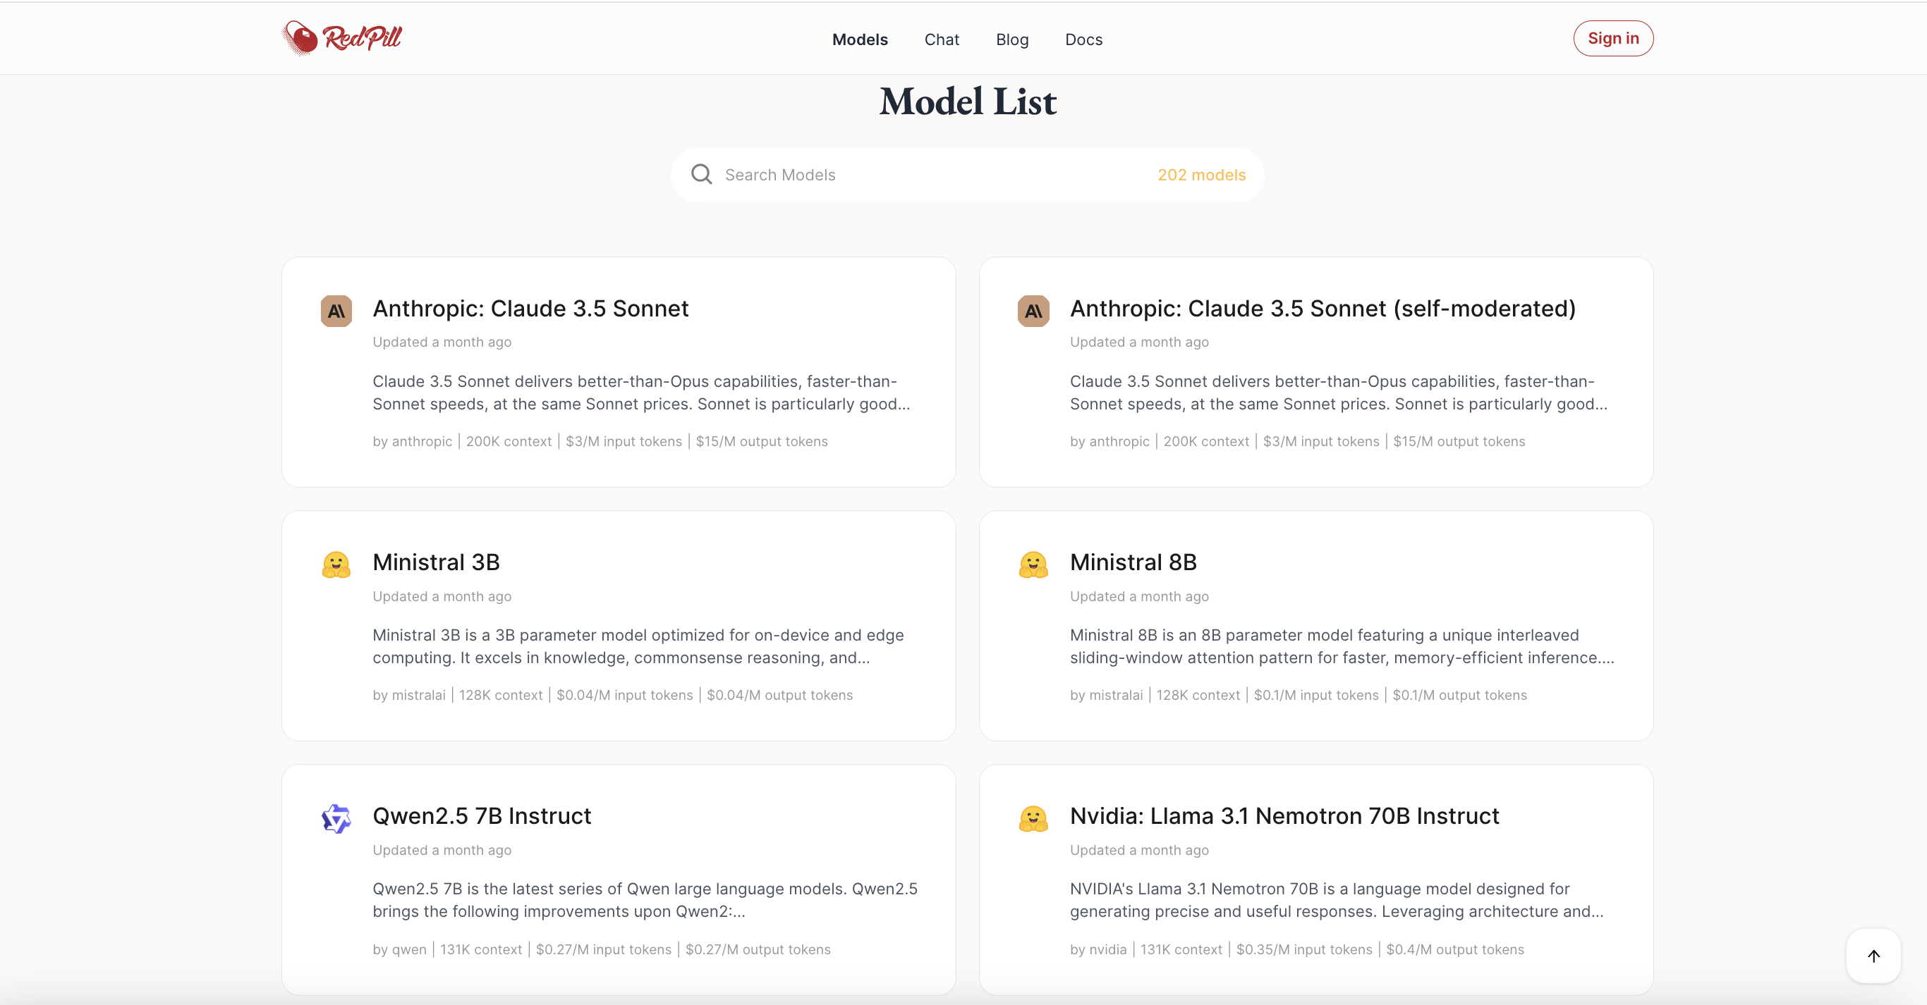Open the Ministral 3B model title
Viewport: 1927px width, 1005px height.
tap(436, 562)
